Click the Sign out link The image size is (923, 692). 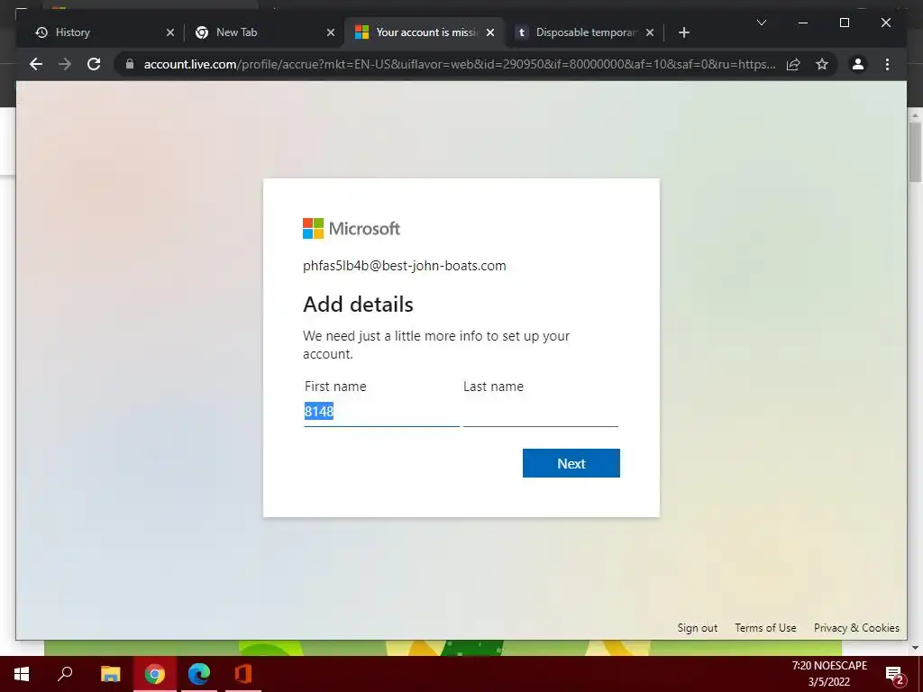697,628
